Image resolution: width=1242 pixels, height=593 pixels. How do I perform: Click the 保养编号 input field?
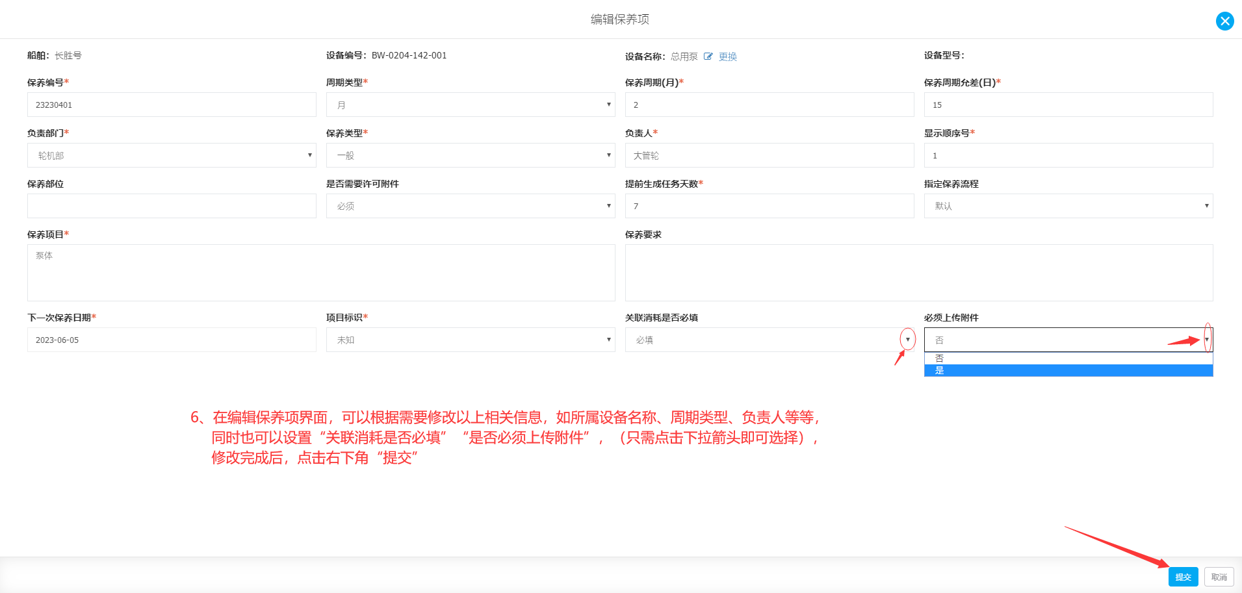pos(172,105)
